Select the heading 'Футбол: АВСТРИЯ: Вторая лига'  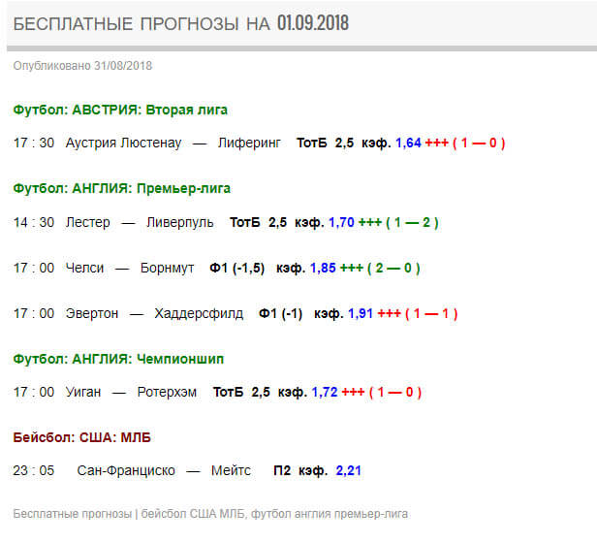coord(120,111)
